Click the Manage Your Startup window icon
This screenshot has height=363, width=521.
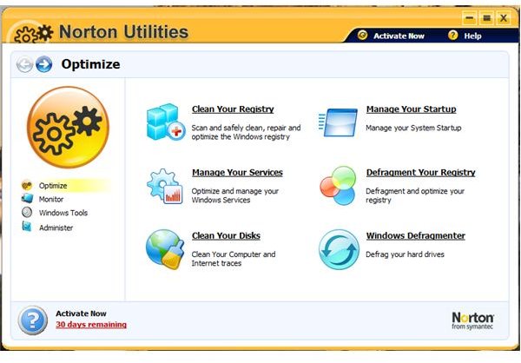(338, 122)
